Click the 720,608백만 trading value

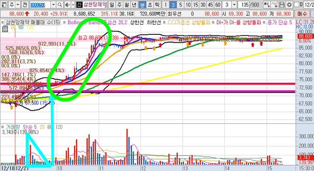point(153,14)
